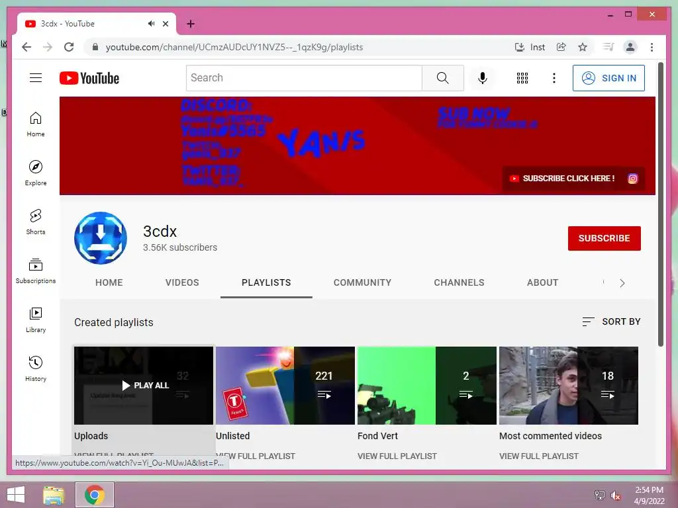Viewport: 678px width, 508px height.
Task: Open Subscriptions in the sidebar
Action: tap(36, 271)
